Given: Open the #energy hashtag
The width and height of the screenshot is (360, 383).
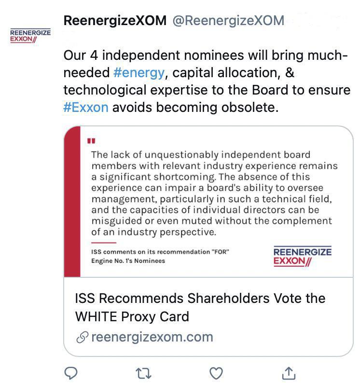Looking at the screenshot, I should [x=139, y=73].
